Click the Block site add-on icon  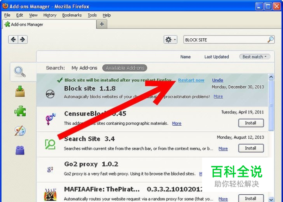(x=50, y=94)
